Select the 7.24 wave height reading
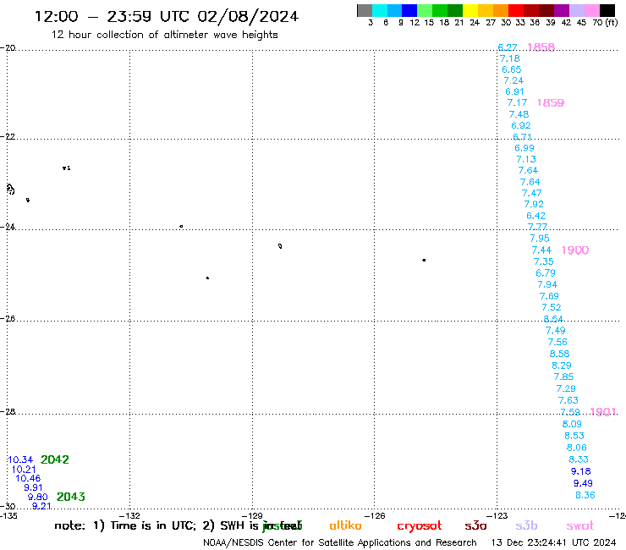 point(513,80)
